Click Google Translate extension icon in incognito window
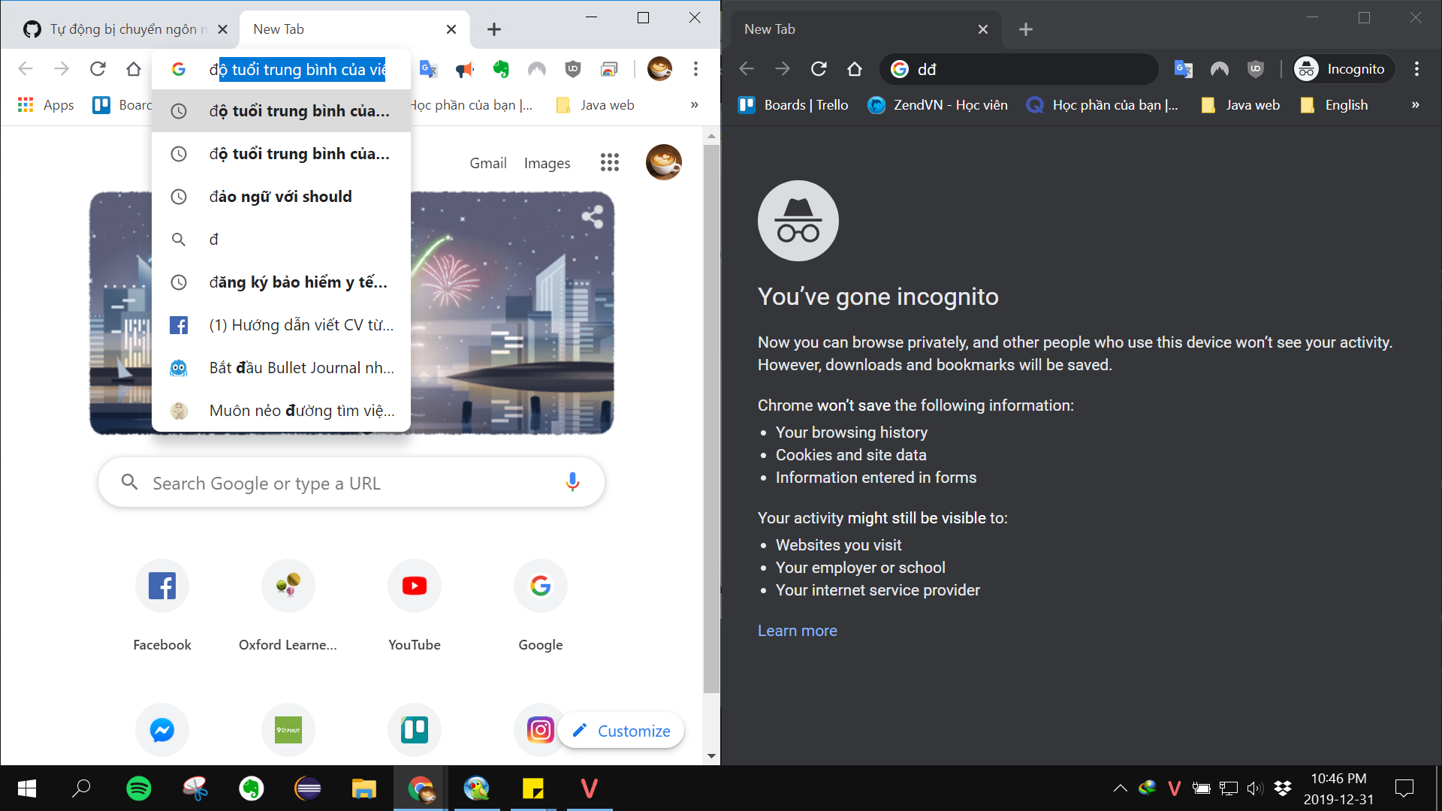The height and width of the screenshot is (811, 1442). 1183,69
